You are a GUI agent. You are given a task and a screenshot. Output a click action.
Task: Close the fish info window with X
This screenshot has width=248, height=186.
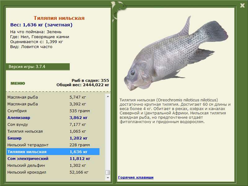242,5
